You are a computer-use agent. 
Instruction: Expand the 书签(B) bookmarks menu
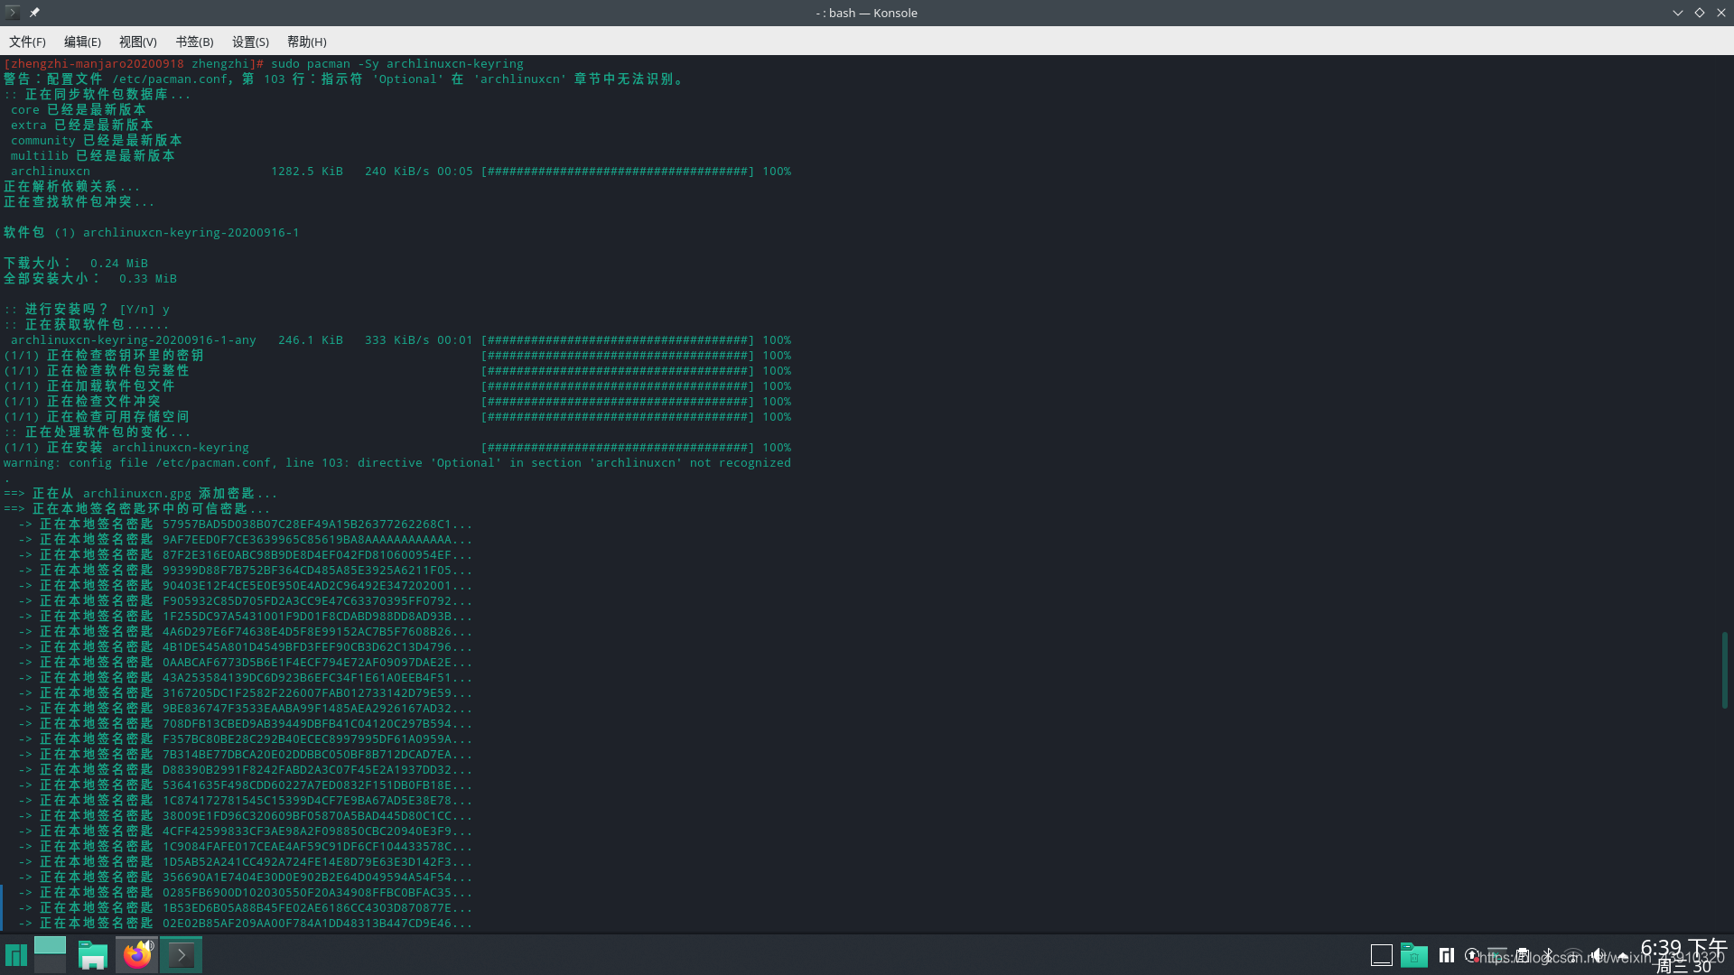194,42
